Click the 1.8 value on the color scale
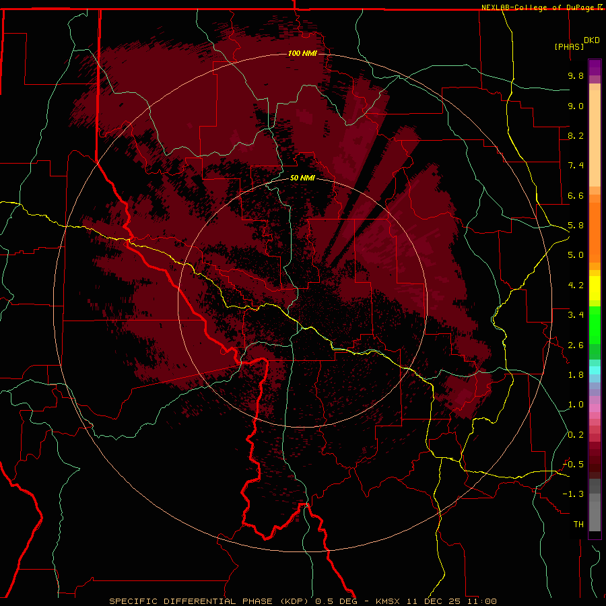The image size is (606, 606). point(576,375)
